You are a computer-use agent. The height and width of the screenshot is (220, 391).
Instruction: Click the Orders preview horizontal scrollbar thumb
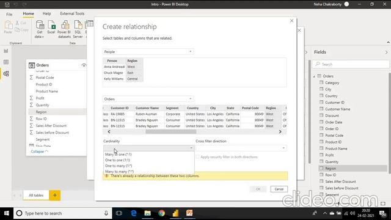click(171, 132)
